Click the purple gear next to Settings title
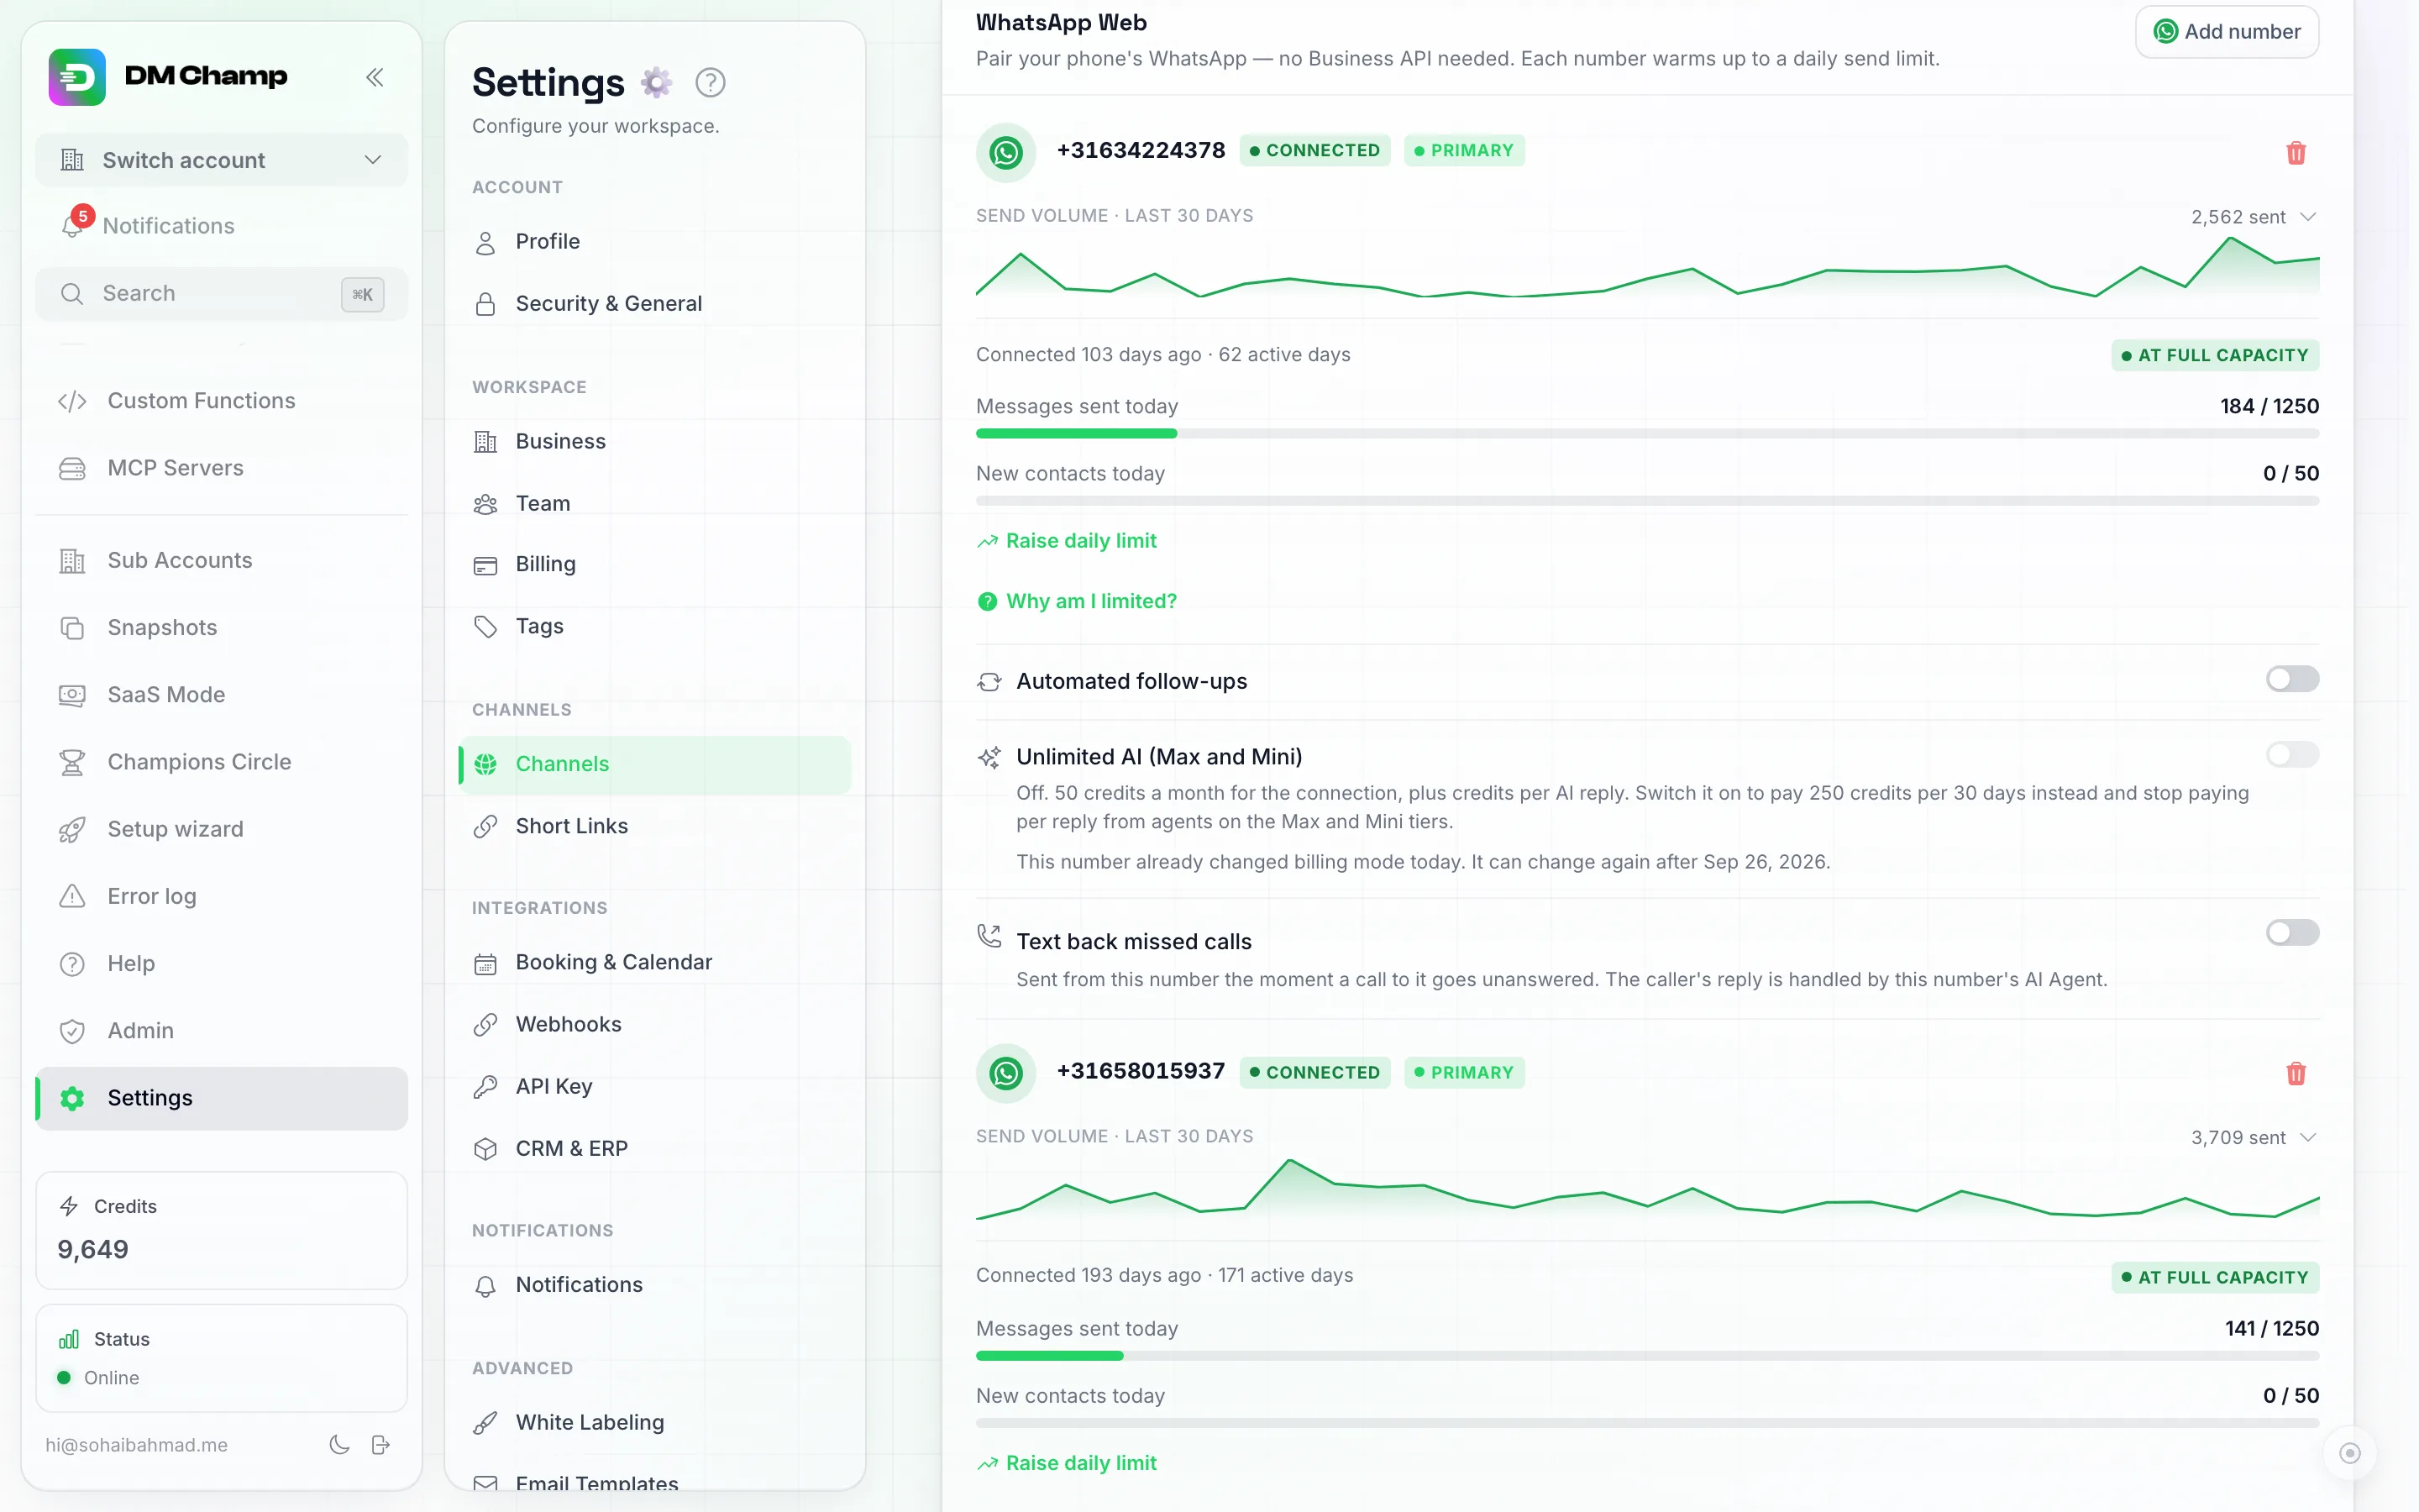 pos(656,82)
